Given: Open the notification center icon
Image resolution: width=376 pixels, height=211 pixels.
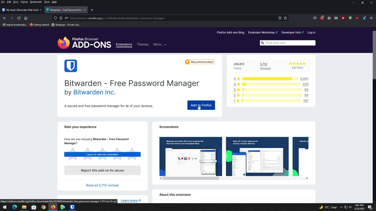Looking at the screenshot, I should (370, 207).
